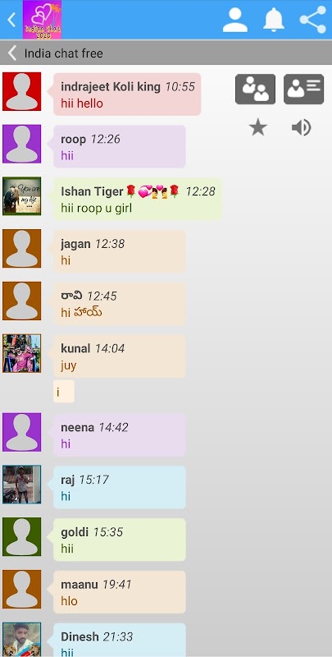Open the contact list card icon
Viewport: 332px width, 657px height.
(x=303, y=89)
